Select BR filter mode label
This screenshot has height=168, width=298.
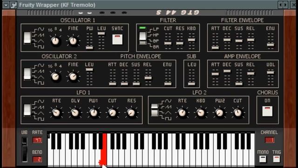coord(156,47)
